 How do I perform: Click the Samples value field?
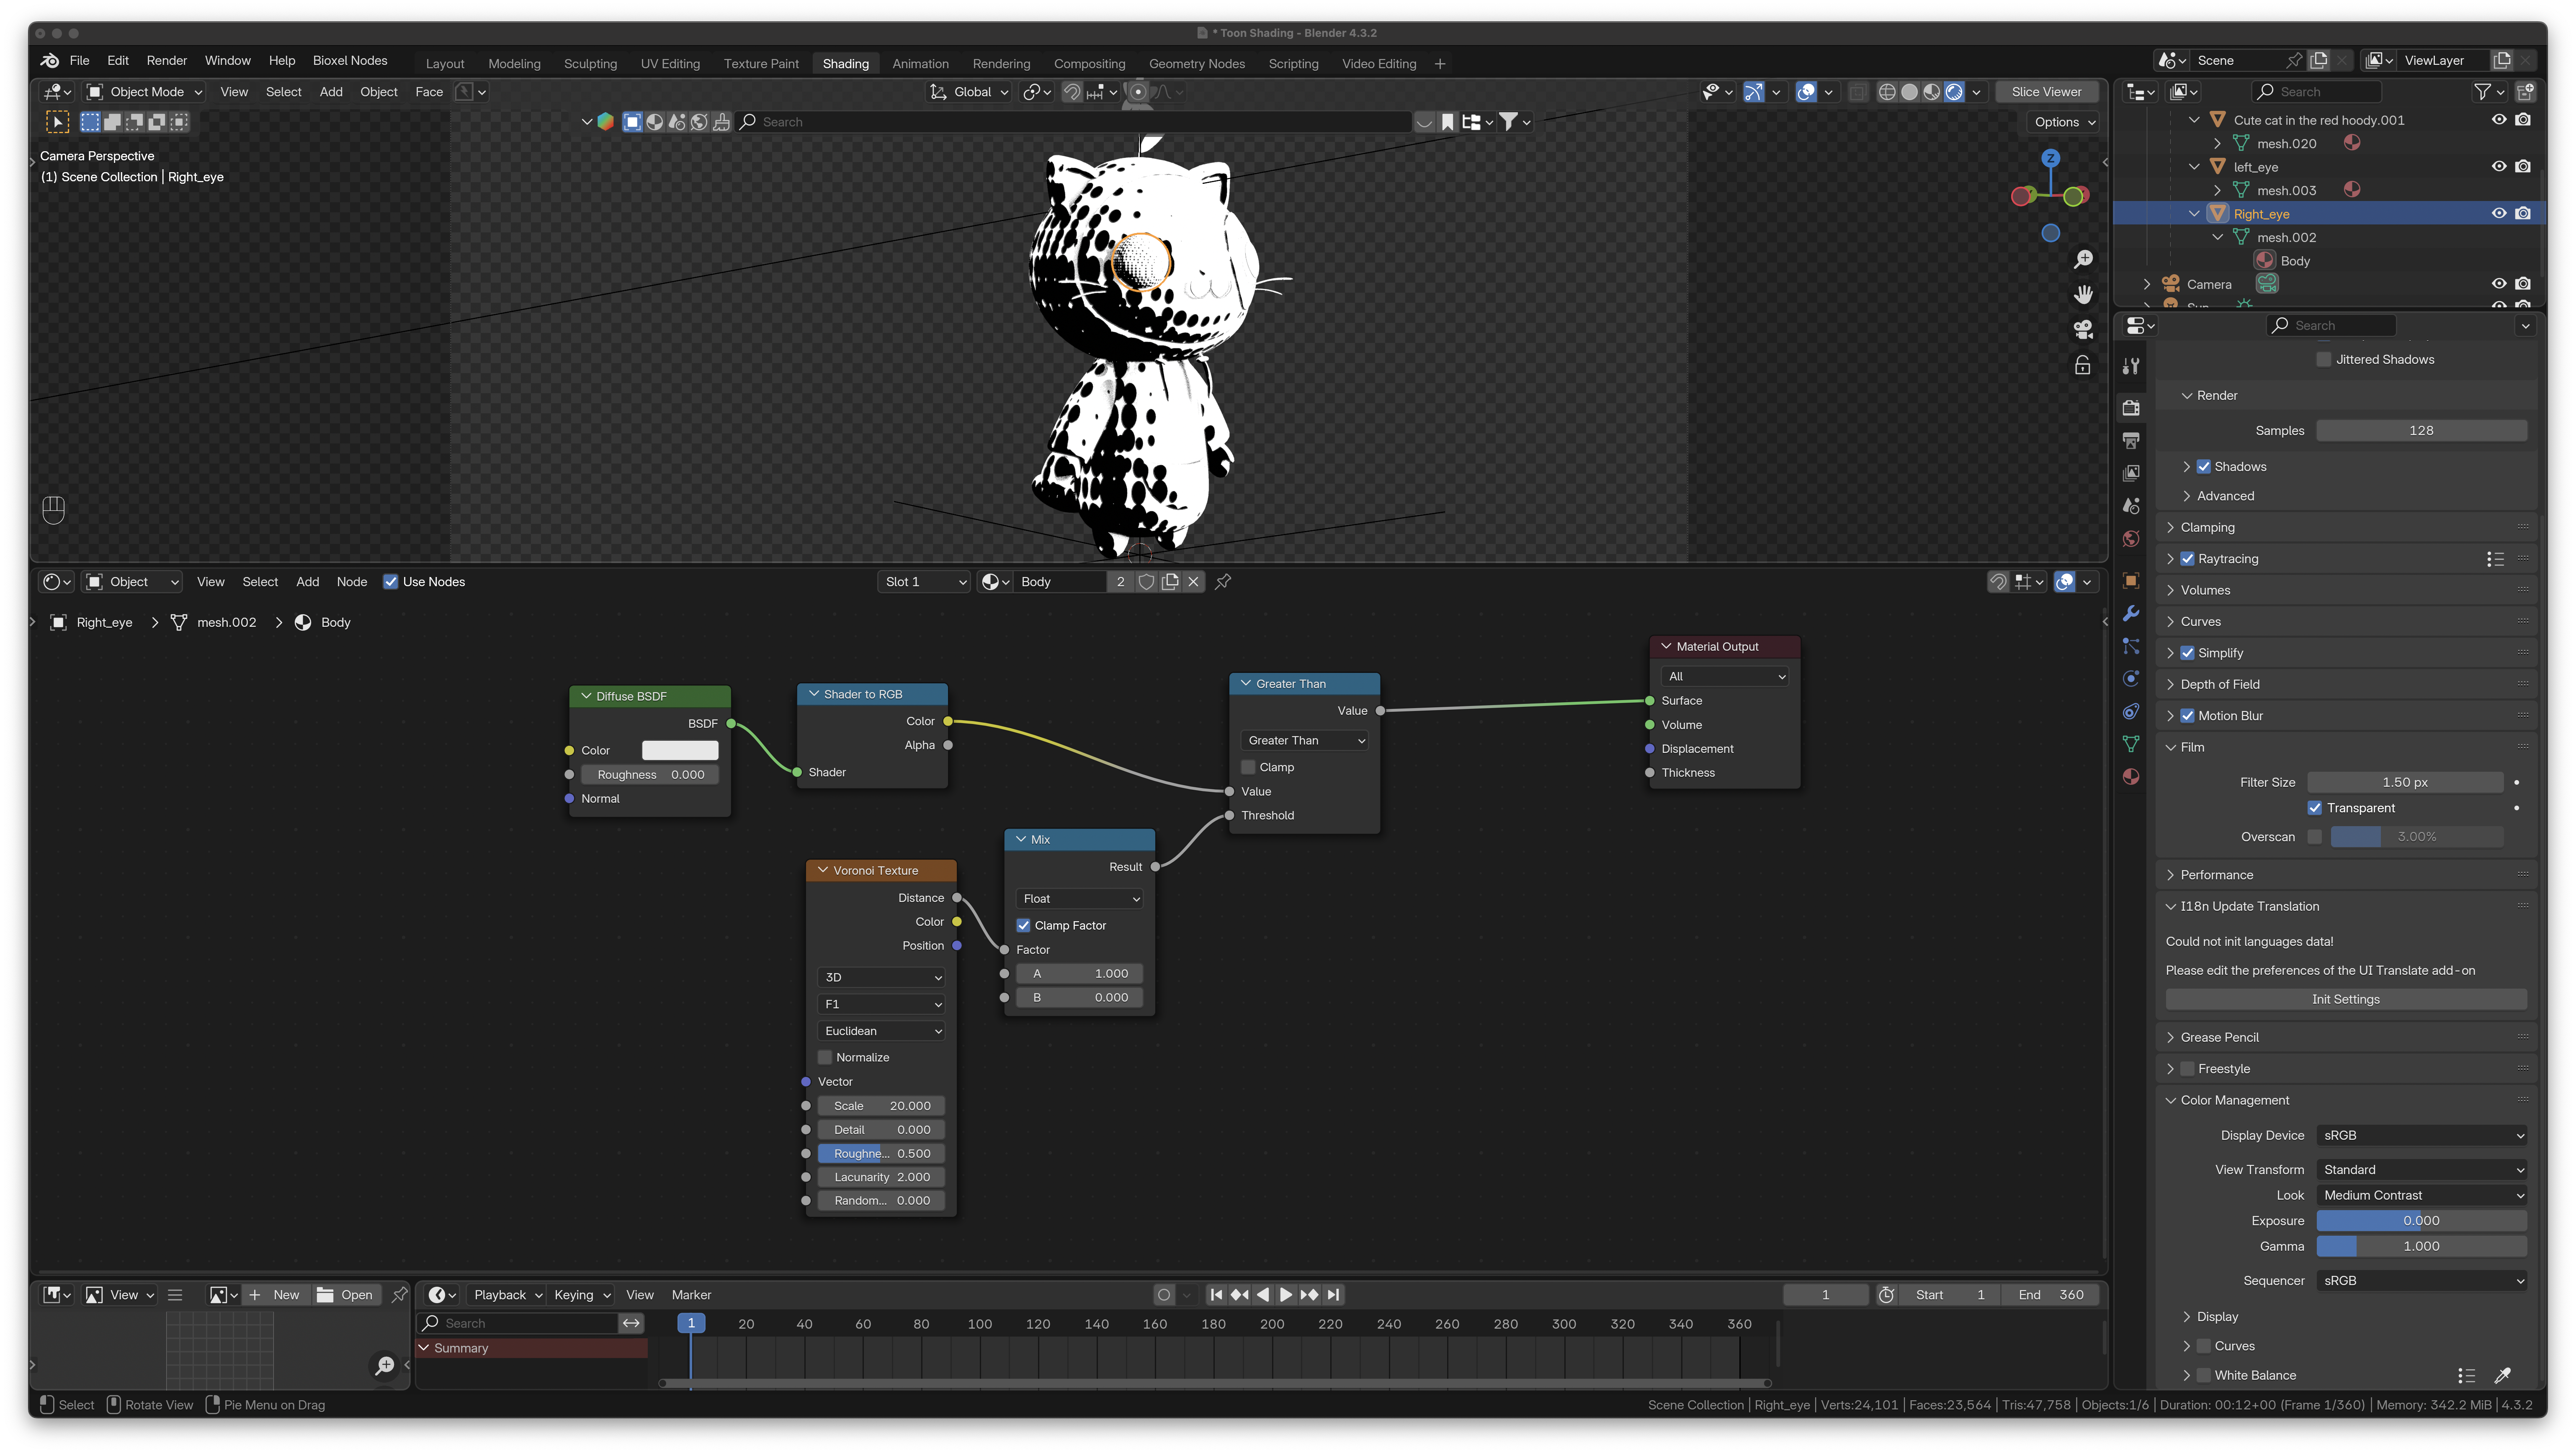pyautogui.click(x=2421, y=431)
